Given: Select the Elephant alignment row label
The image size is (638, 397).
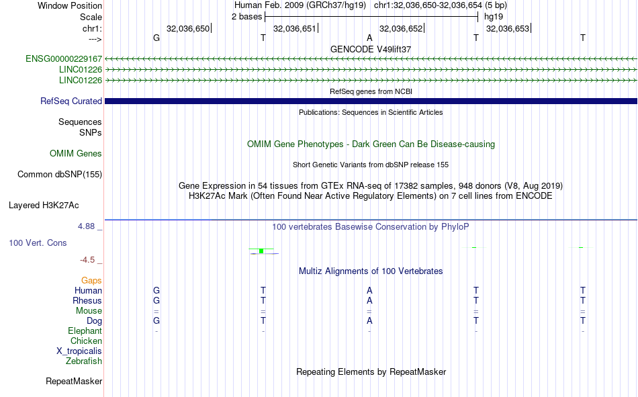Looking at the screenshot, I should click(85, 331).
